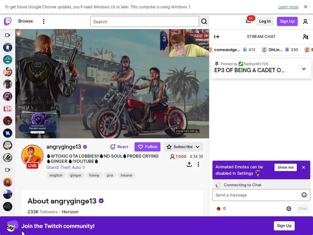Click the search magnifier button
Image resolution: width=313 pixels, height=235 pixels.
coord(204,21)
